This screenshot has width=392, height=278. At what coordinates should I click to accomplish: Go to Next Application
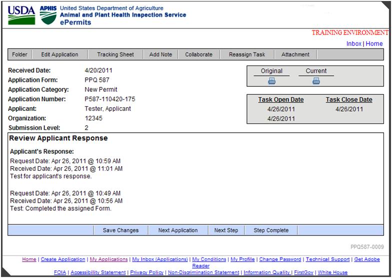[x=178, y=230]
